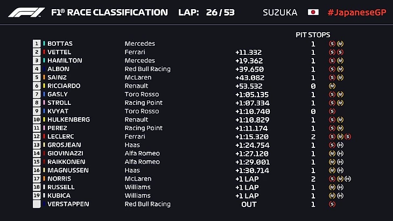
Task: Select the PIT STOPS column header
Action: 313,34
